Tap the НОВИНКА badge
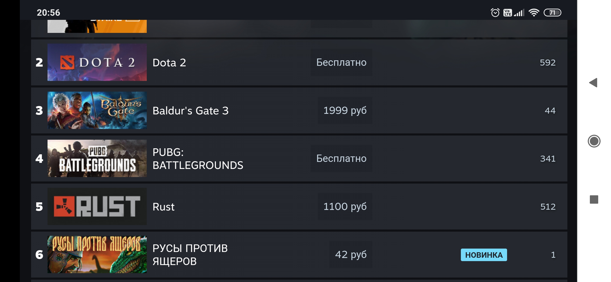The image size is (611, 282). coord(484,255)
